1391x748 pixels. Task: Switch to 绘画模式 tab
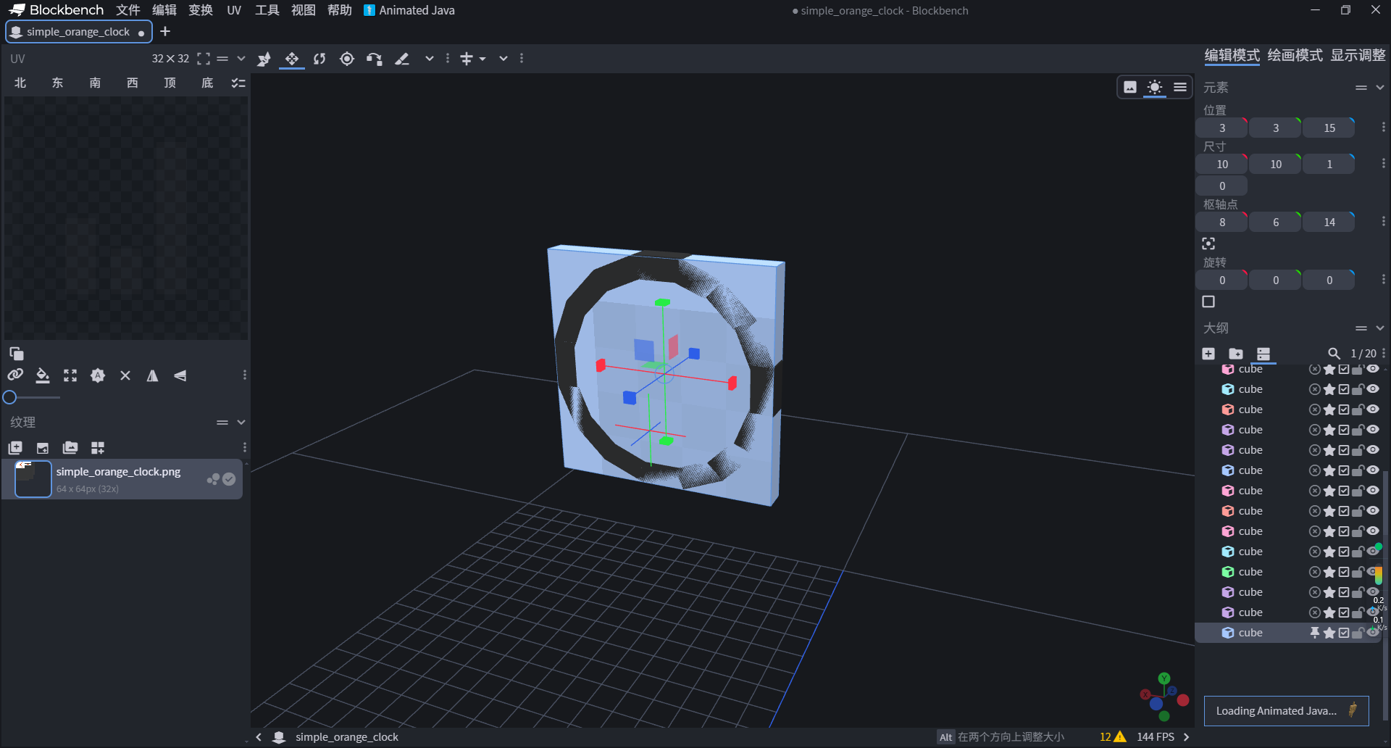click(1295, 55)
